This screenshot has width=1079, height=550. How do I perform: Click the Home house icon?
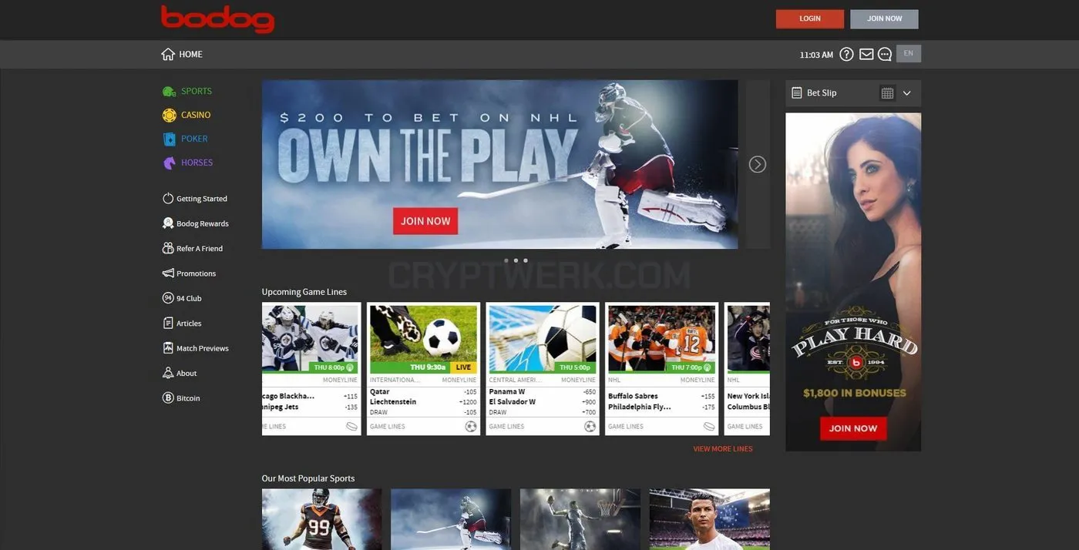(168, 54)
